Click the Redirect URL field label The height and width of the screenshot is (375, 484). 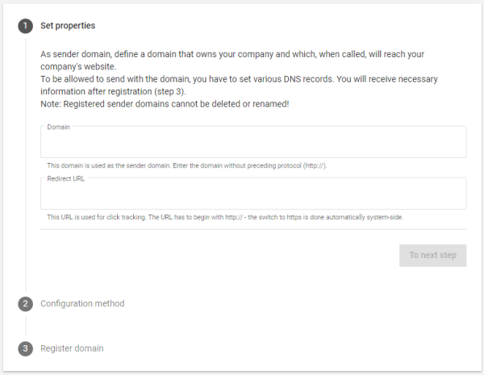(66, 178)
